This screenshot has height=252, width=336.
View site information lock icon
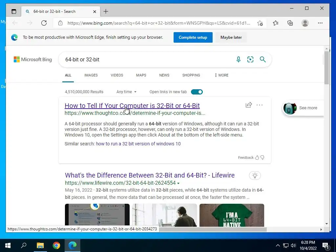coord(60,23)
